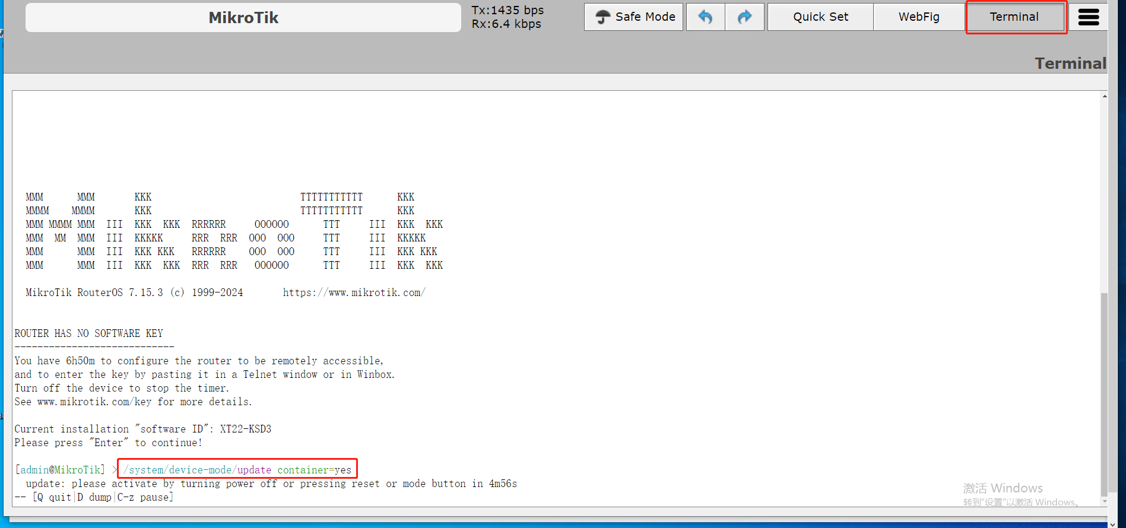Click the software ID "XT22-KSD3" line
1126x528 pixels.
click(143, 429)
